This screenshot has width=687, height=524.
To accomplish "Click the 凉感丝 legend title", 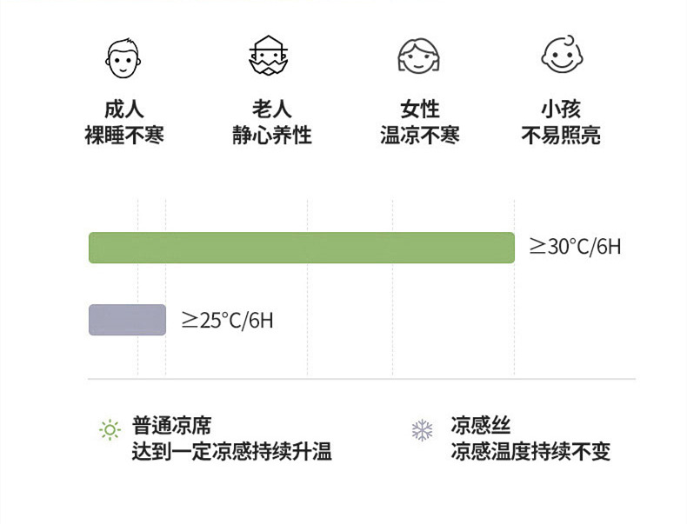I will [x=480, y=426].
